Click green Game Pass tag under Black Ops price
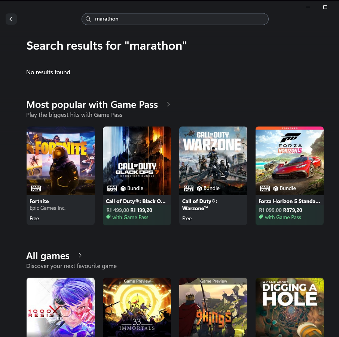339x337 pixels. 109,217
